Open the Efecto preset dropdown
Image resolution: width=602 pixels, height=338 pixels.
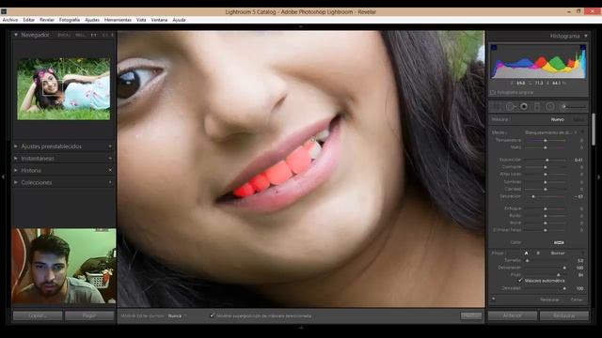[550, 132]
